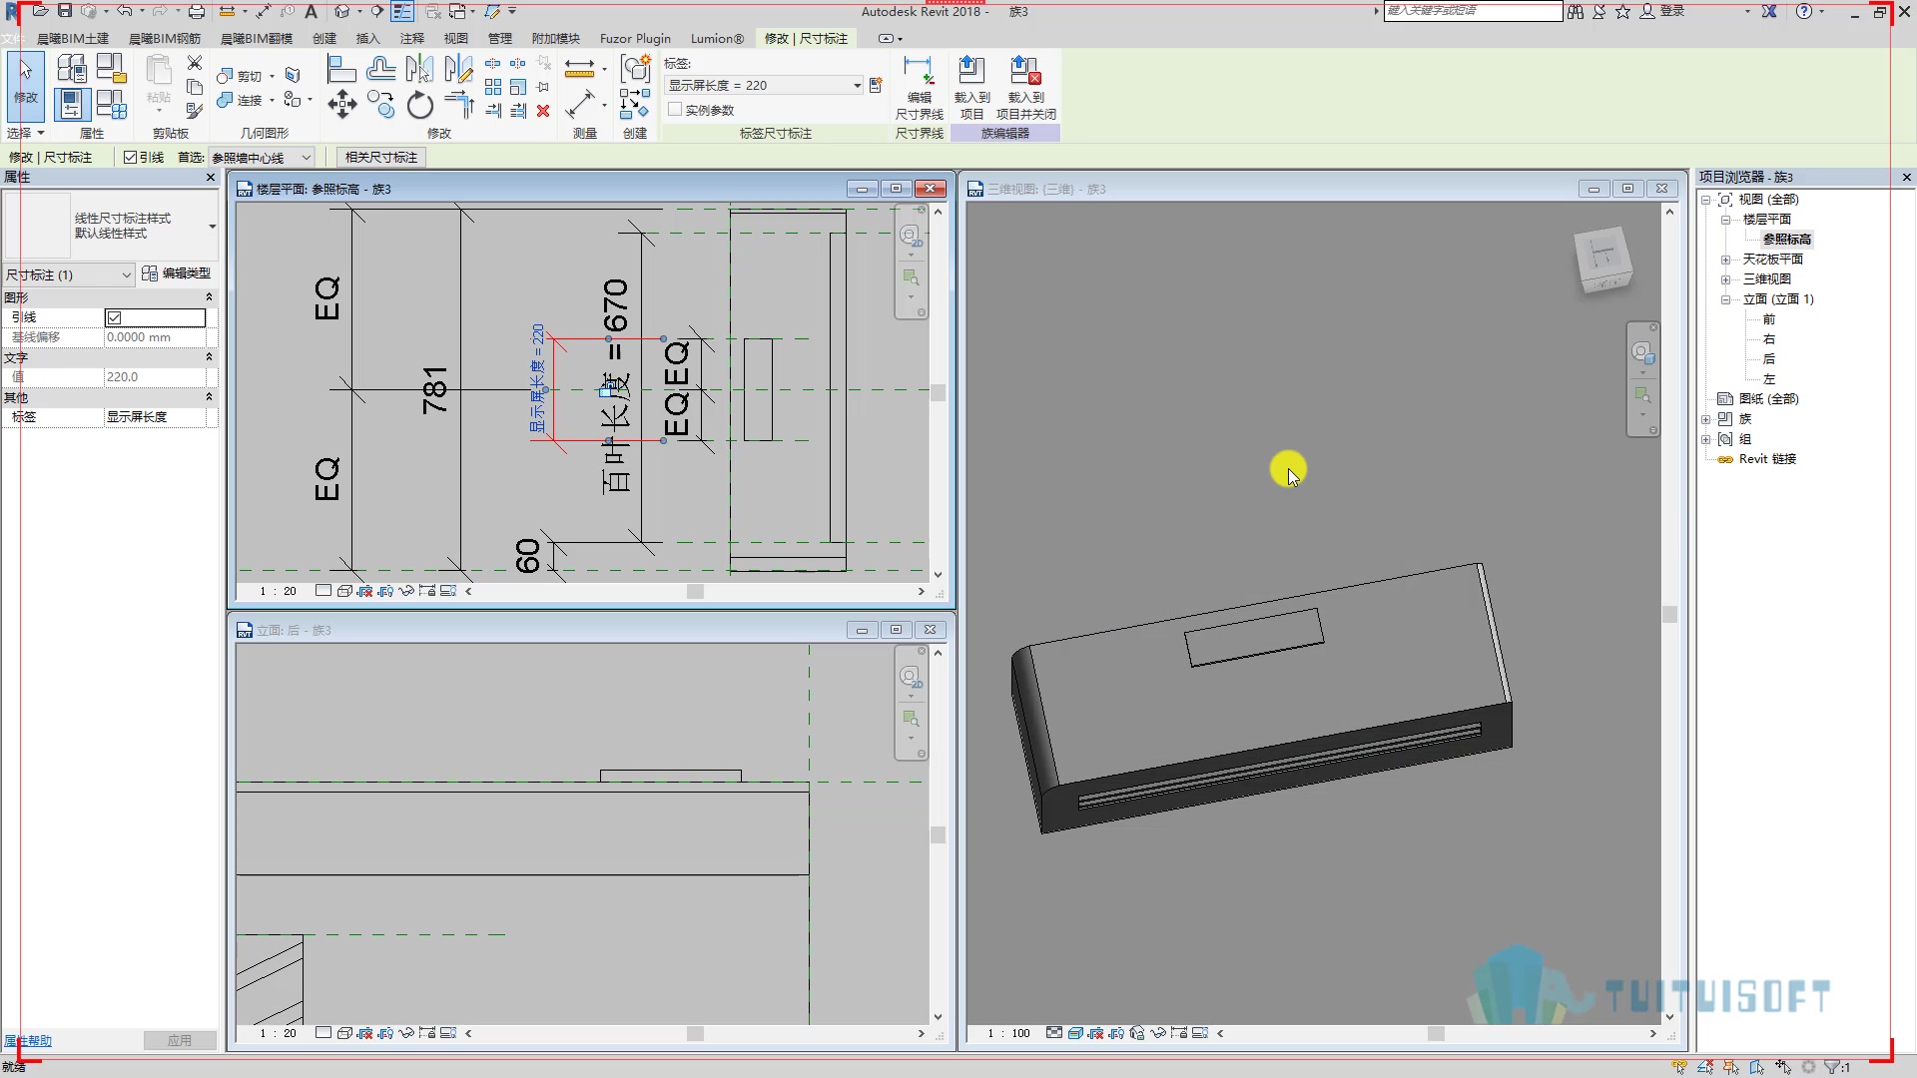Image resolution: width=1917 pixels, height=1078 pixels.
Task: Select the 后 elevation in project browser
Action: (x=1769, y=359)
